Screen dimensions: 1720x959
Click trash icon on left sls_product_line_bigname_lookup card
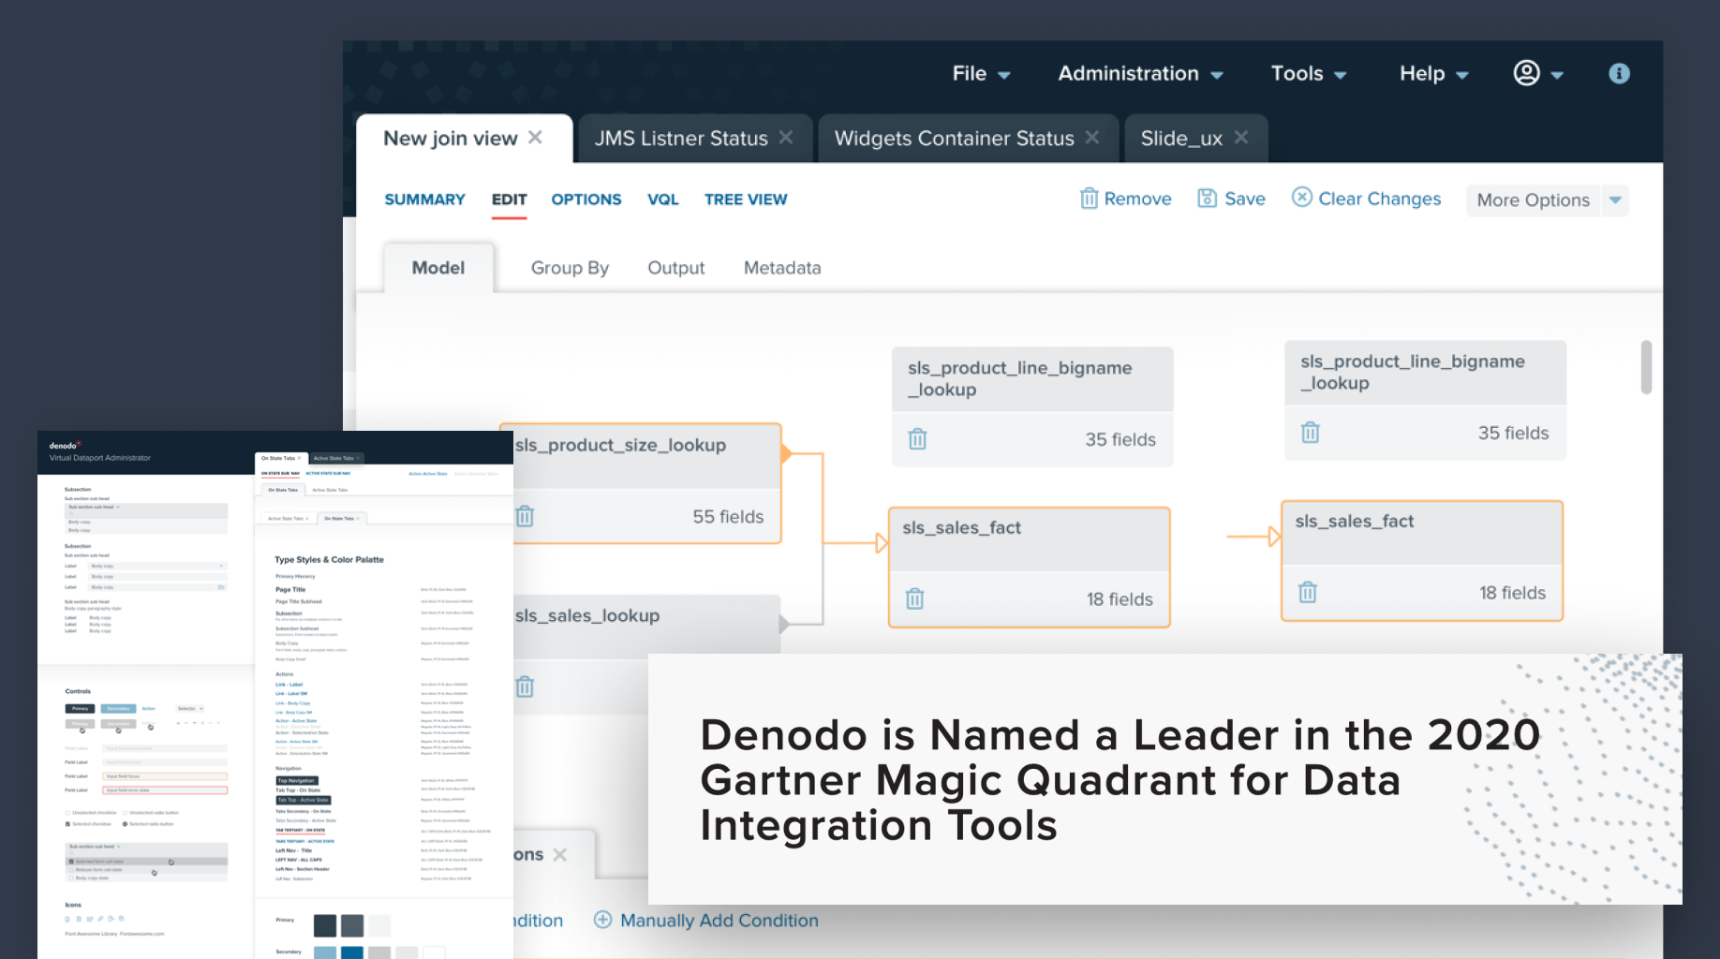click(917, 438)
